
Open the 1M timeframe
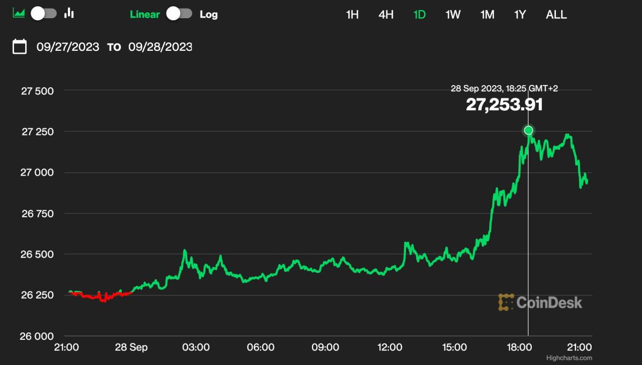(x=486, y=14)
